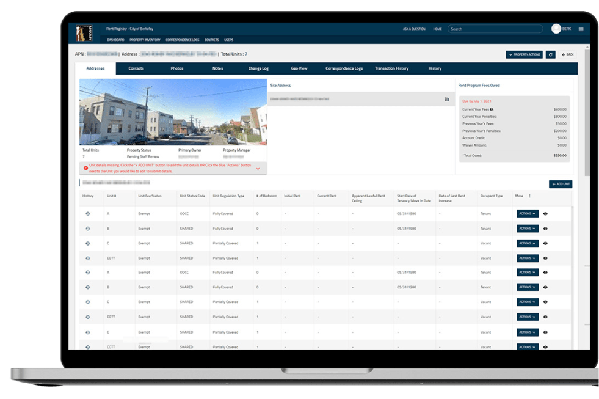Switch to the Transaction History tab
Screen dimensions: 599x399
click(x=393, y=68)
